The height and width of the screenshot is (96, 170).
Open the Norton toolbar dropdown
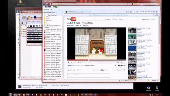click(59, 7)
